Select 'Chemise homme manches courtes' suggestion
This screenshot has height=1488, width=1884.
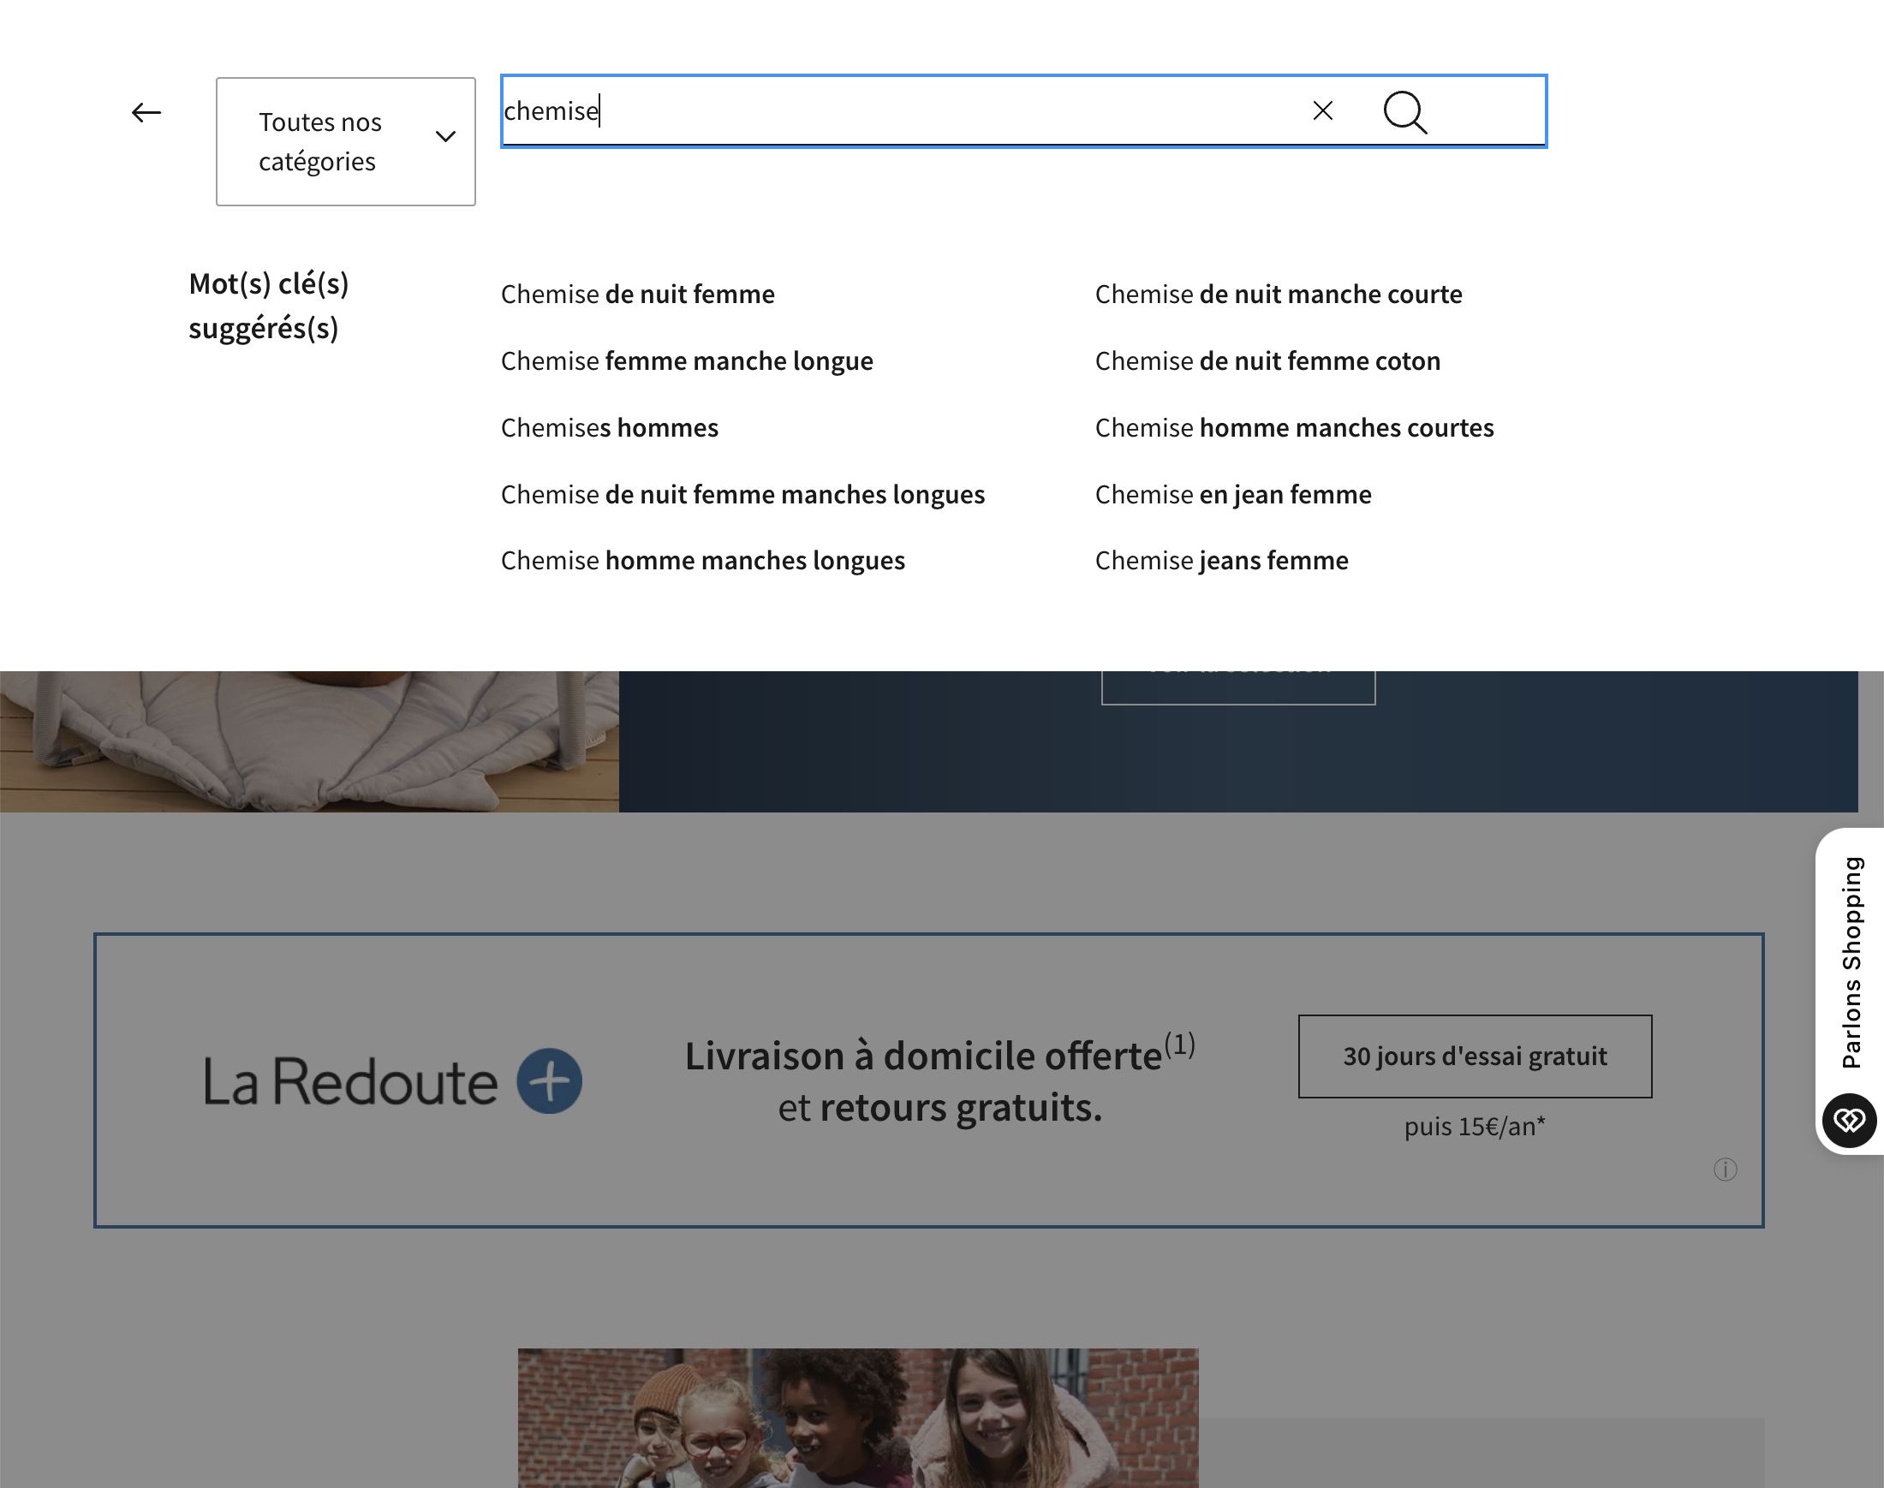point(1294,427)
